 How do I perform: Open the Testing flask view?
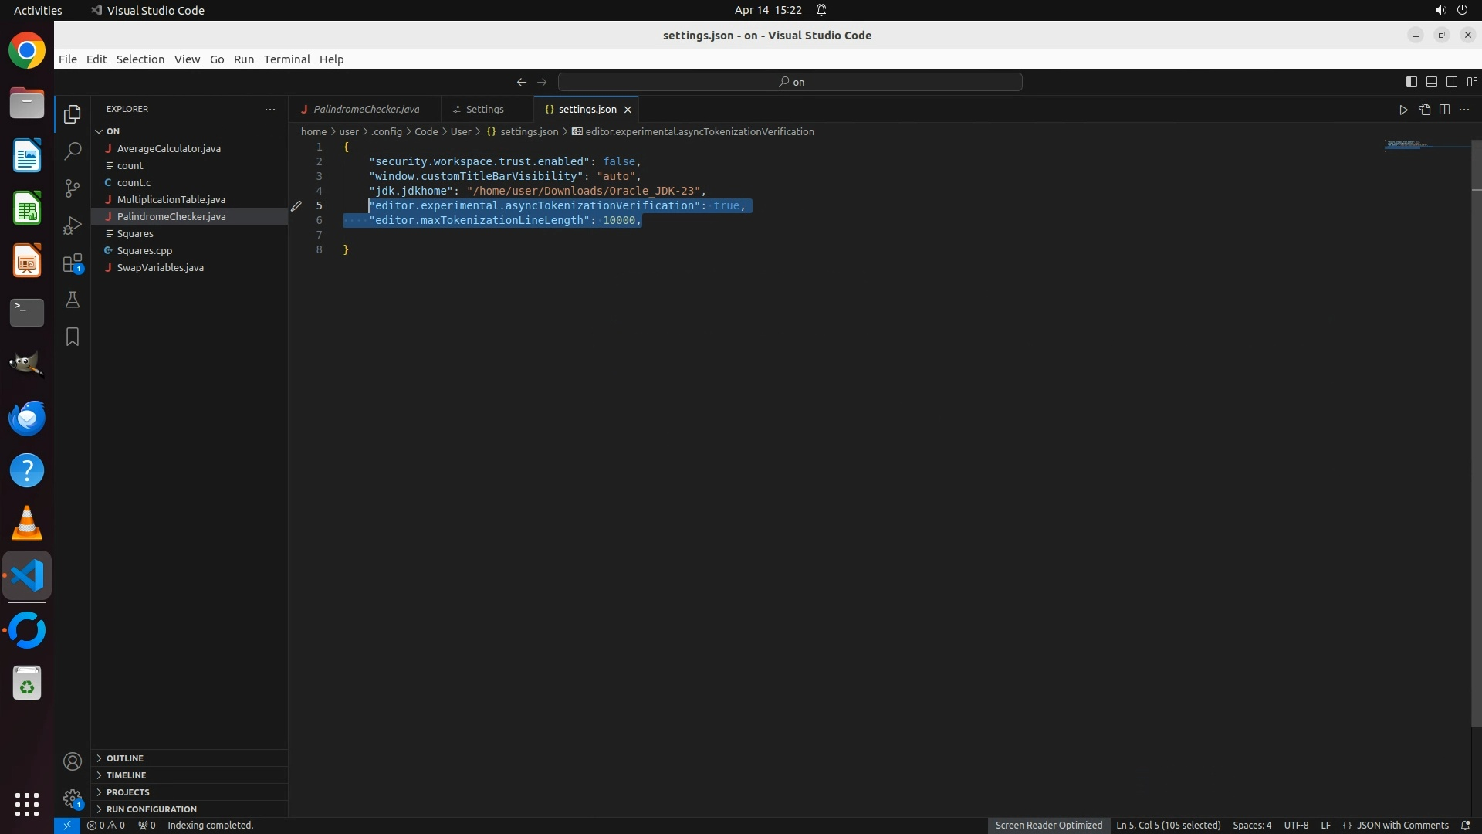[x=73, y=300]
